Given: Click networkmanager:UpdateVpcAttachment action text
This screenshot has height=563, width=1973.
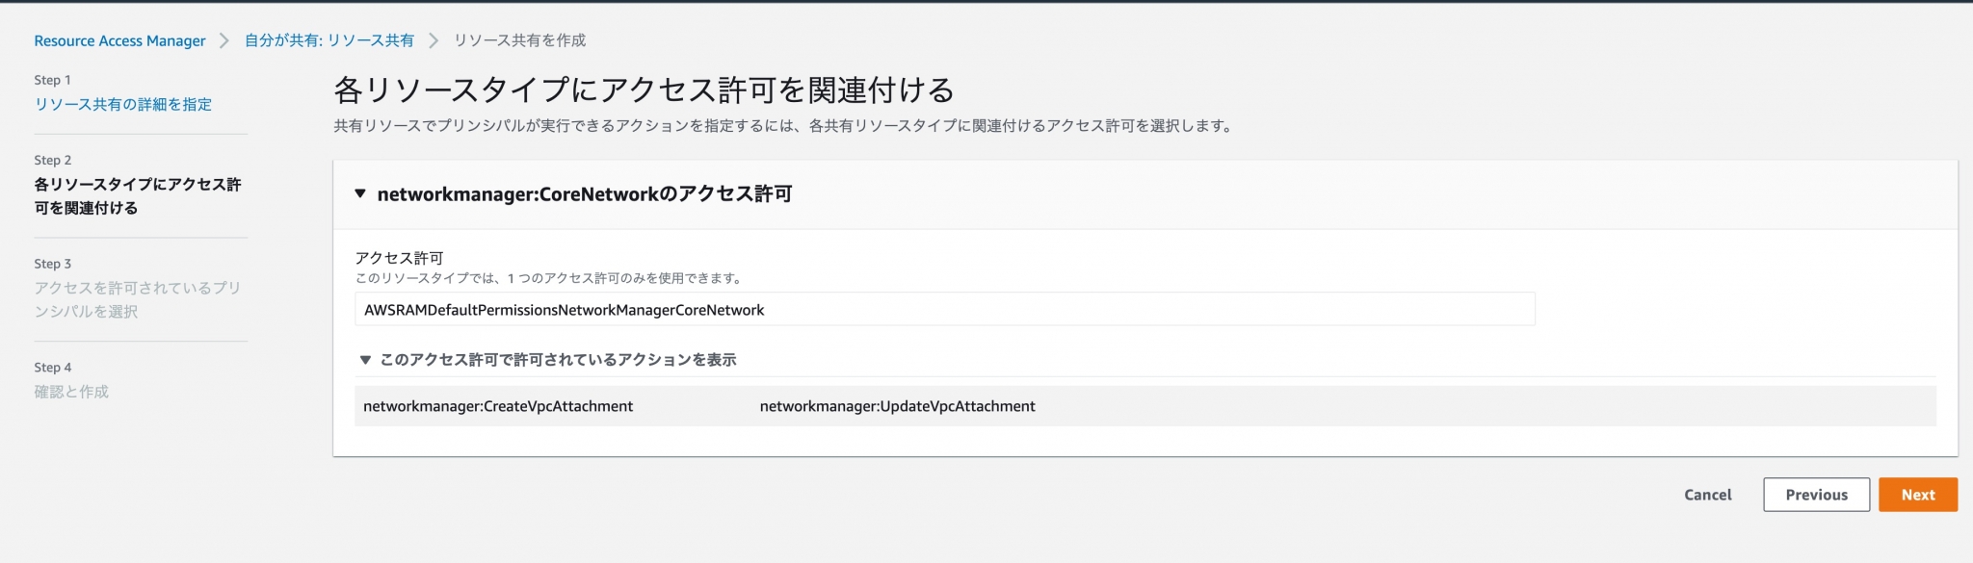Looking at the screenshot, I should click(x=898, y=406).
